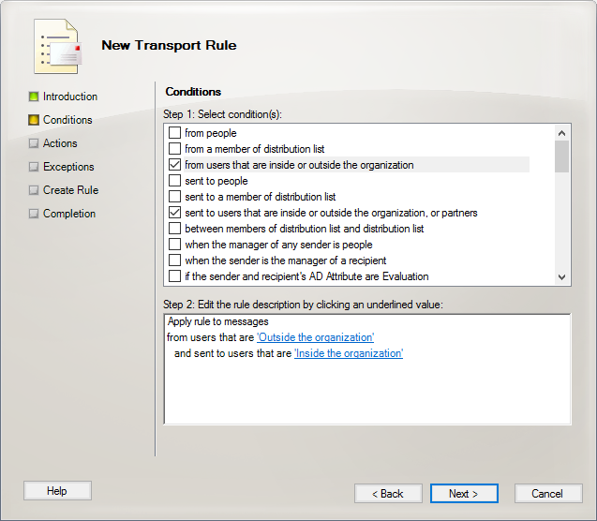Click the gray Actions step indicator
This screenshot has height=521, width=597.
(x=34, y=143)
